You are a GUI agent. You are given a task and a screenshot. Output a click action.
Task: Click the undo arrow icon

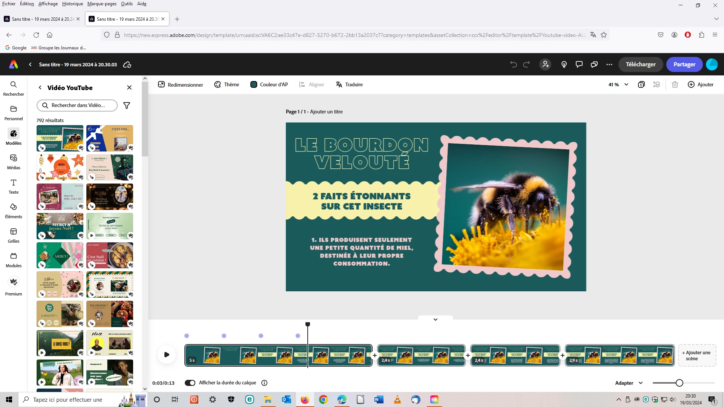[x=513, y=64]
